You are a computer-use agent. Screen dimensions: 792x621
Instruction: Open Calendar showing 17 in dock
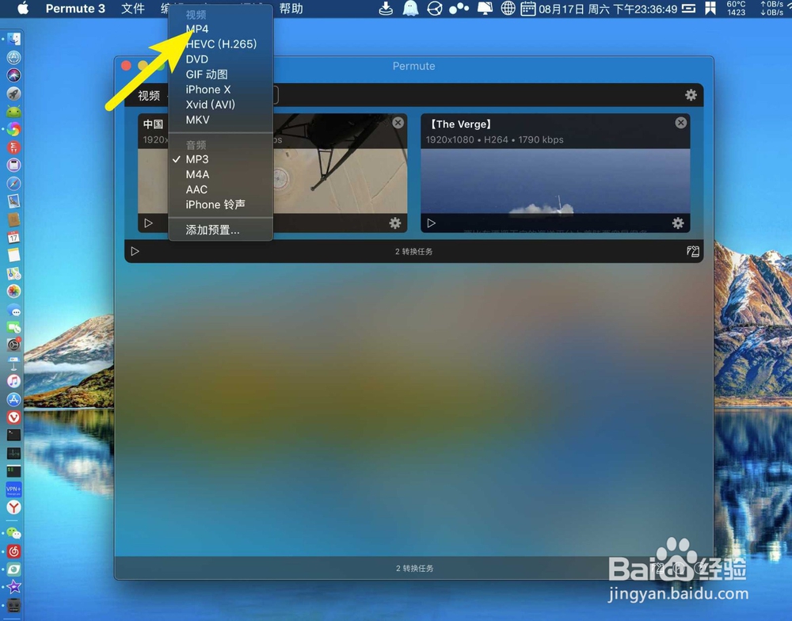(x=13, y=237)
